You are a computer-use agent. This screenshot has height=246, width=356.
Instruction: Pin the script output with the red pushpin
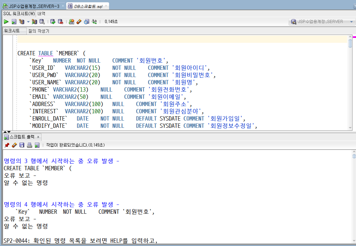click(7, 145)
